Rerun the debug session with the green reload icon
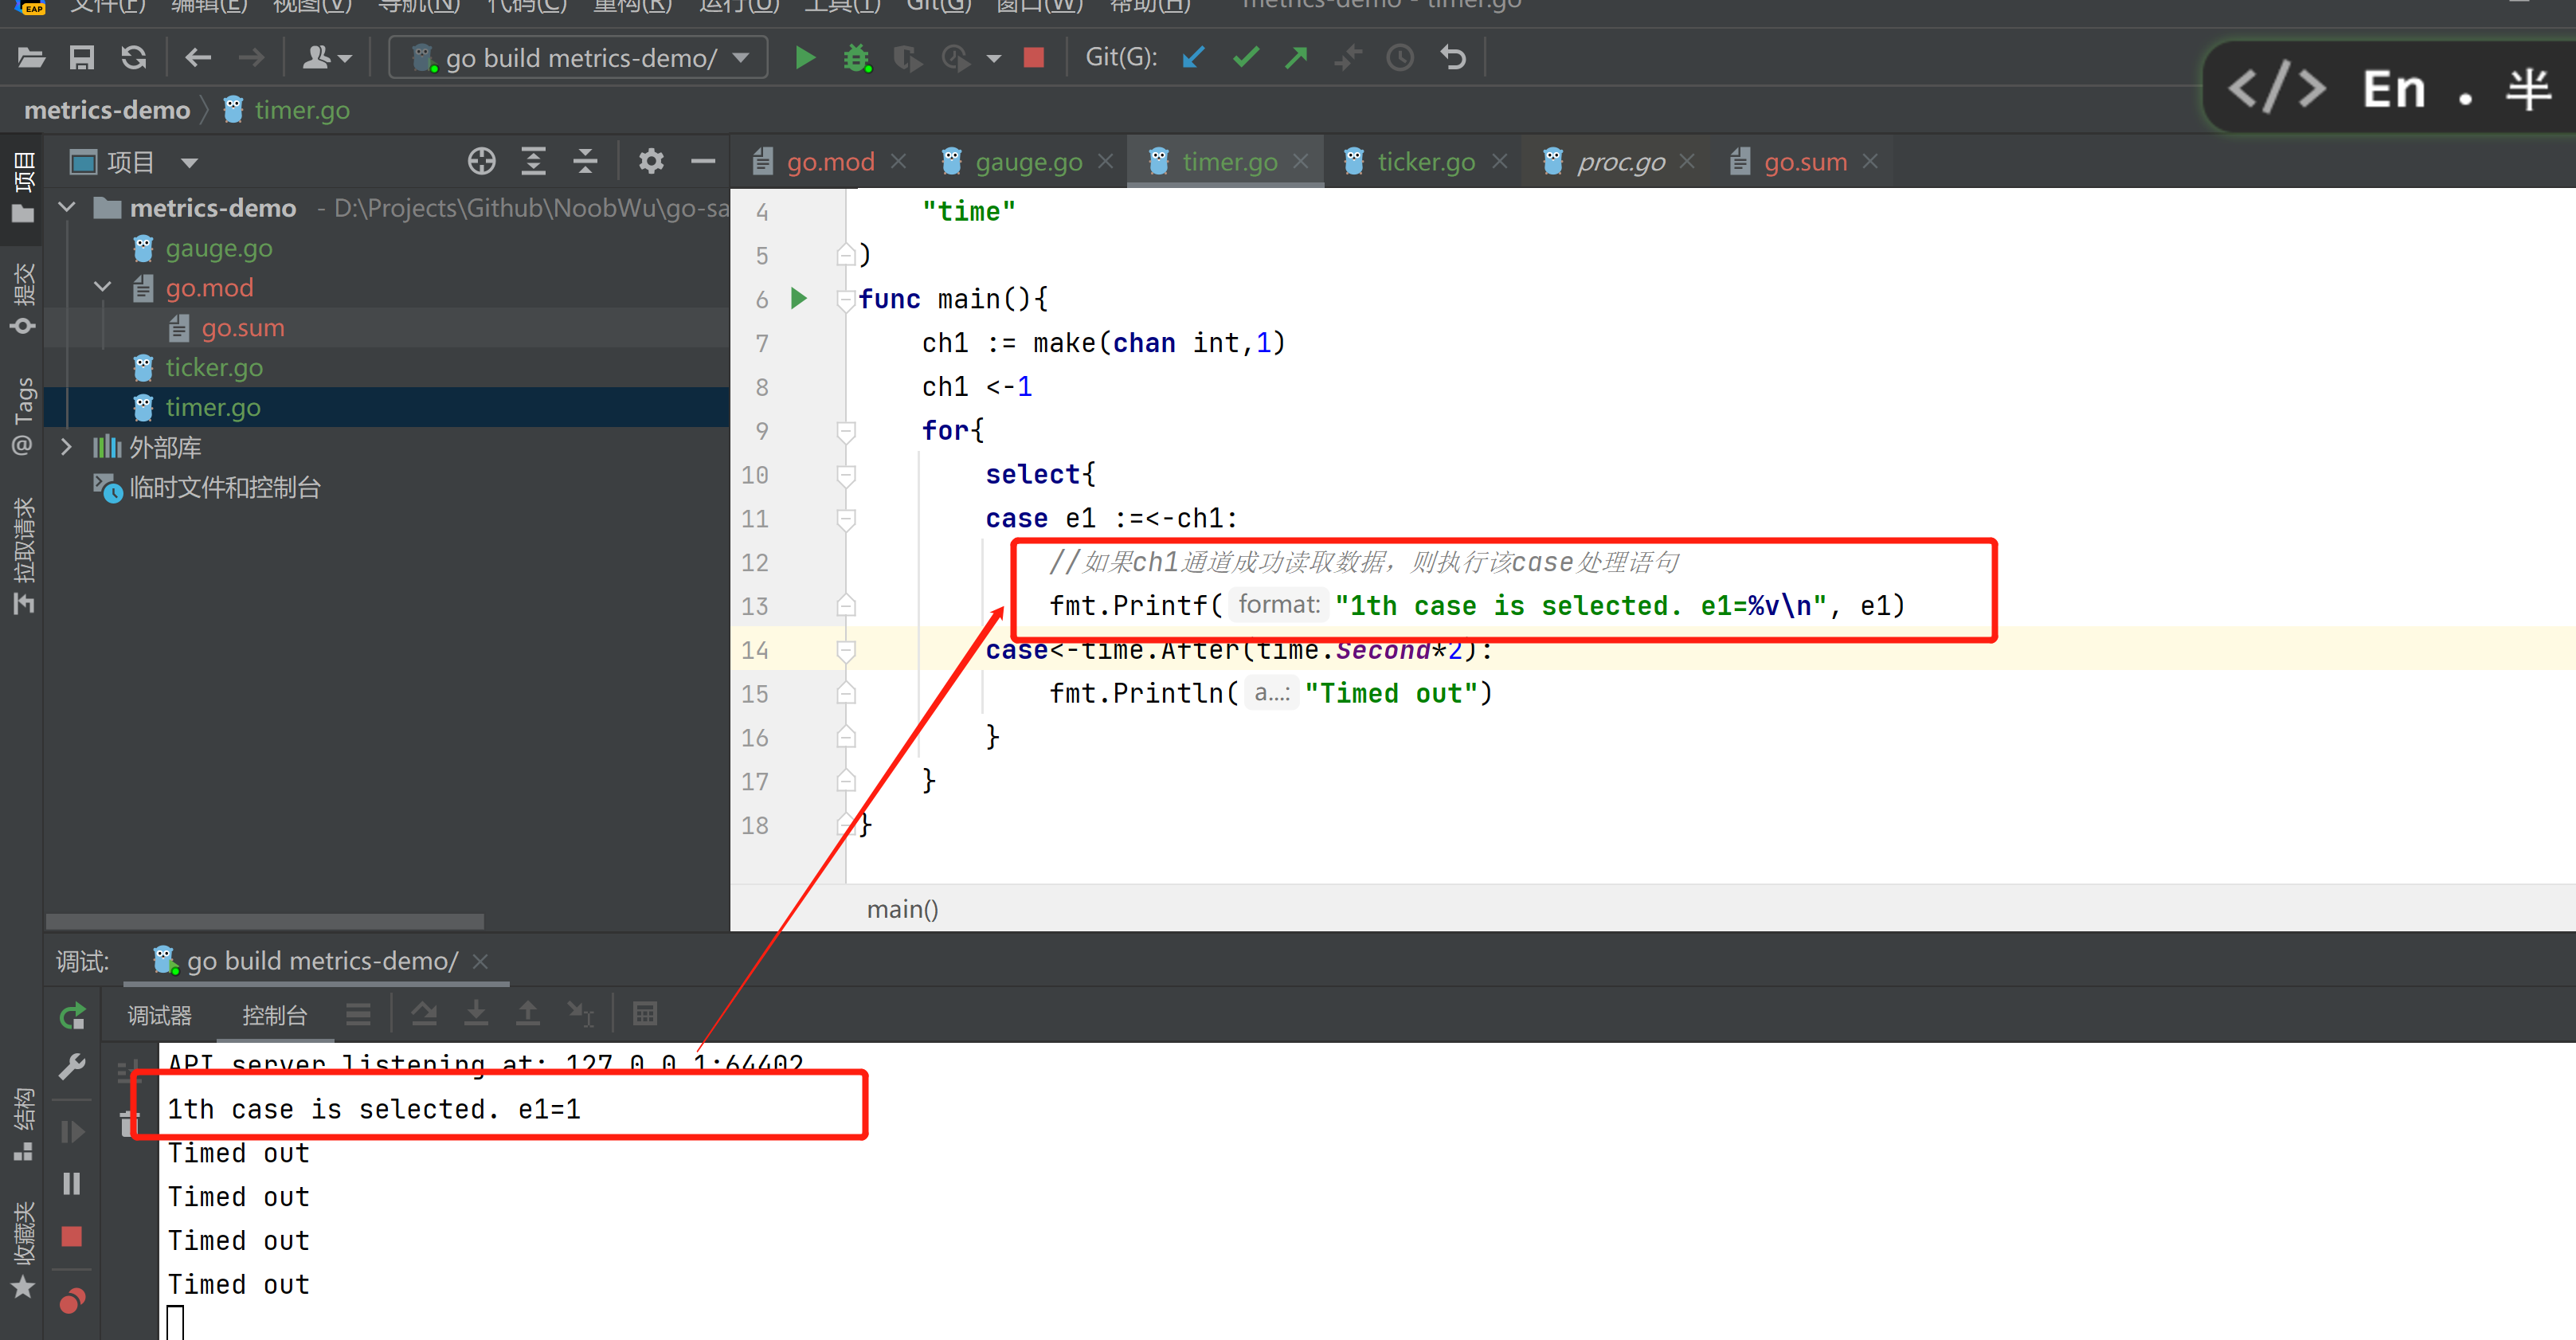 coord(72,1016)
